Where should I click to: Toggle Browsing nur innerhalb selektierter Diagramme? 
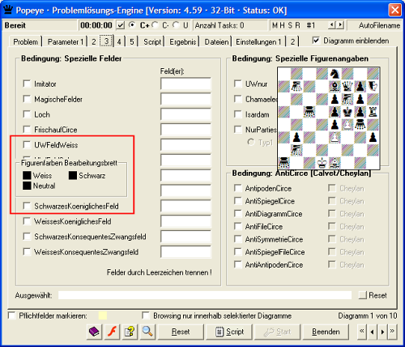click(146, 315)
